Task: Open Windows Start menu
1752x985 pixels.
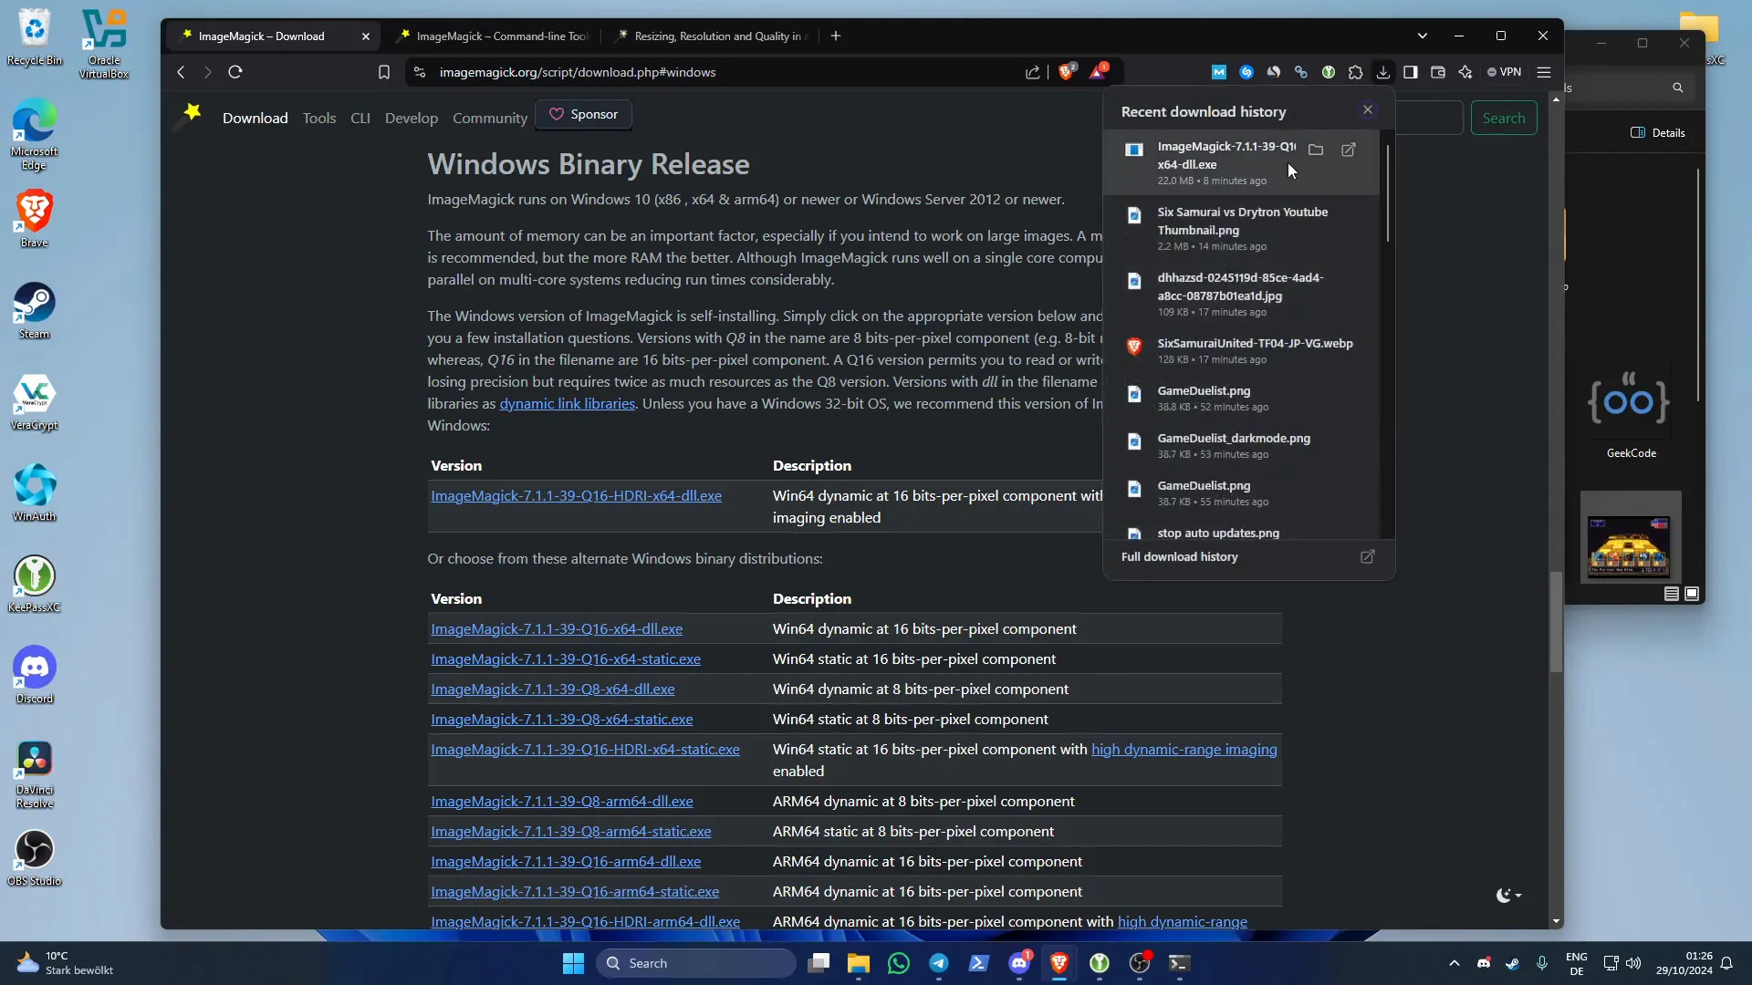Action: click(573, 963)
